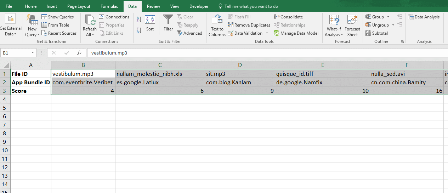Expand What-If Analysis dropdown arrow
This screenshot has height=193, width=448.
tap(342, 35)
